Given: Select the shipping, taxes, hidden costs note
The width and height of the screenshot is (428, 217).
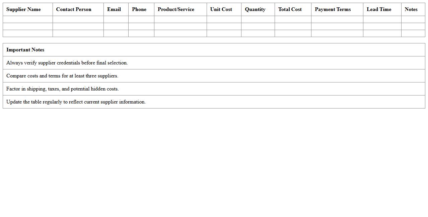Looking at the screenshot, I should (x=63, y=89).
